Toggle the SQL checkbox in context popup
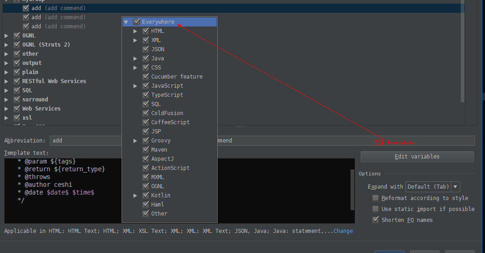Viewport: 485px width, 253px height. pyautogui.click(x=146, y=104)
